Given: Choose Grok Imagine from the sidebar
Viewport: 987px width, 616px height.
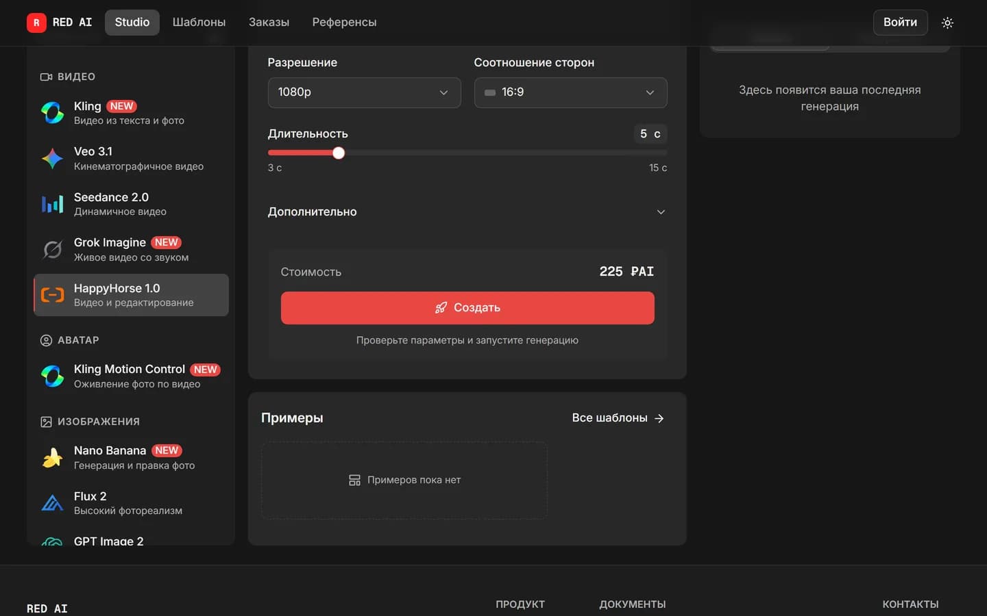Looking at the screenshot, I should [x=131, y=250].
